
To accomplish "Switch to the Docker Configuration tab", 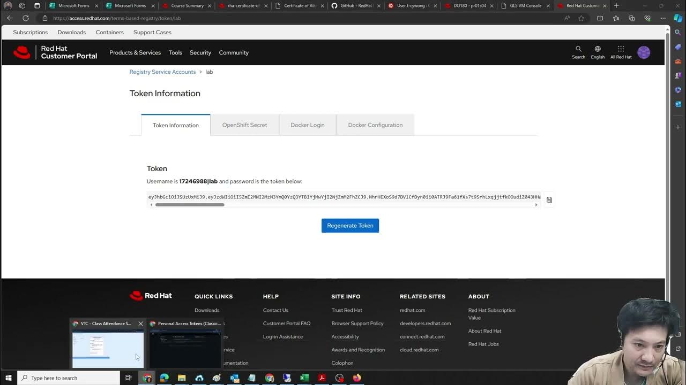I will pos(375,125).
